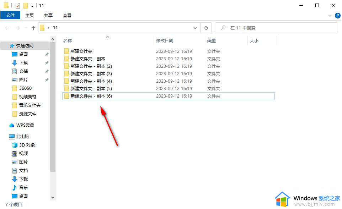
Task: Unpin 桌面 using its pin icon
Action: click(x=47, y=54)
